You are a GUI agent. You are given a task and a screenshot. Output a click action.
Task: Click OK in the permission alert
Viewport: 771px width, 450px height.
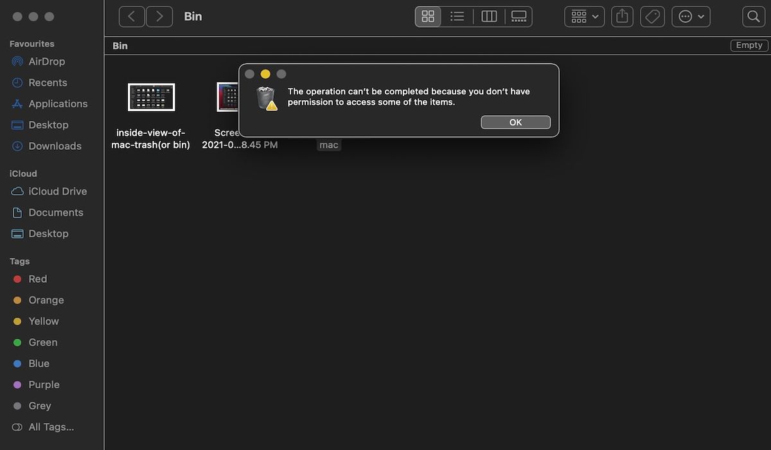(x=515, y=122)
